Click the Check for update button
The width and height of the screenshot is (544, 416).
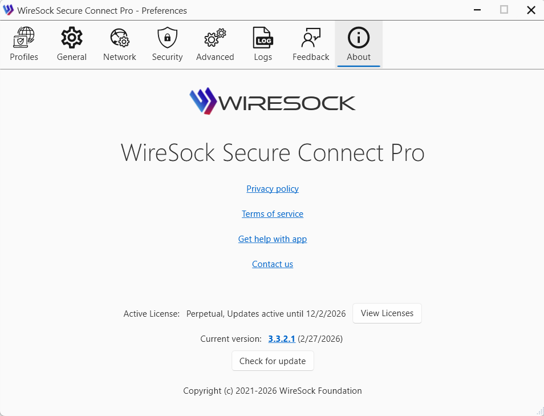pos(273,361)
